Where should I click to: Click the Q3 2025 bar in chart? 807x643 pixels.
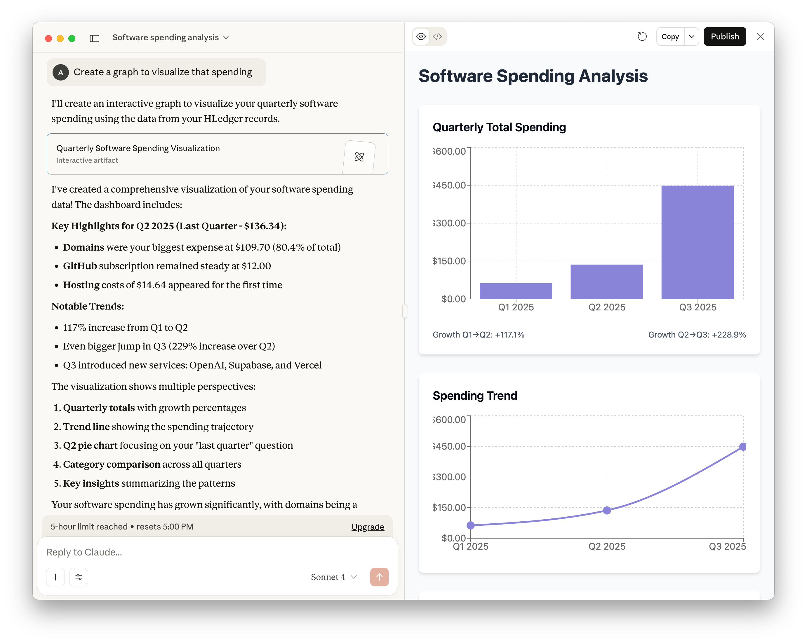(x=697, y=242)
